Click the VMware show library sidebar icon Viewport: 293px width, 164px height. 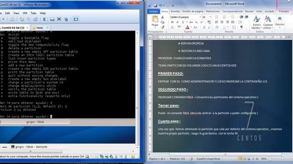[45, 19]
